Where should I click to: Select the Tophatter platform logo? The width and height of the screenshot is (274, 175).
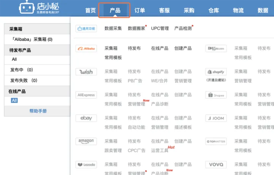pos(216,141)
